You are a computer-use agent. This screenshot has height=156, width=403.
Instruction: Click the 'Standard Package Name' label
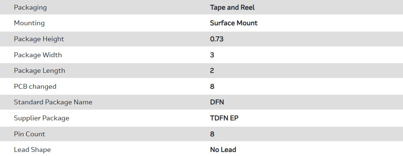(x=53, y=102)
